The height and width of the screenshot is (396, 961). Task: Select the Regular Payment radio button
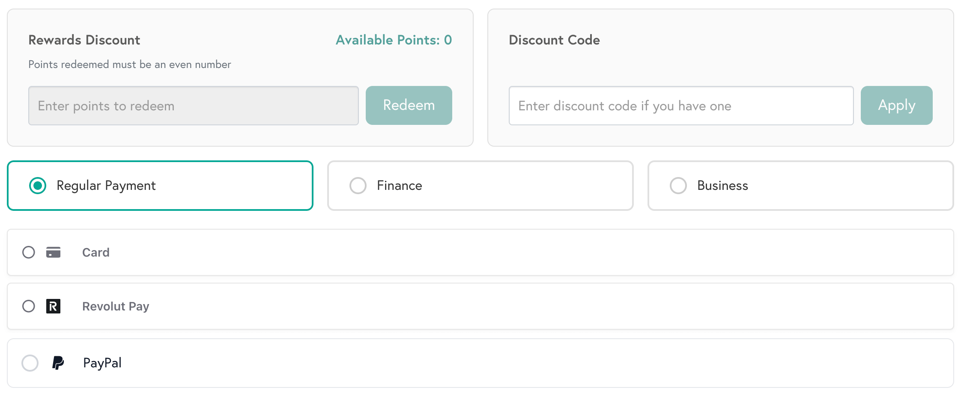(x=37, y=186)
